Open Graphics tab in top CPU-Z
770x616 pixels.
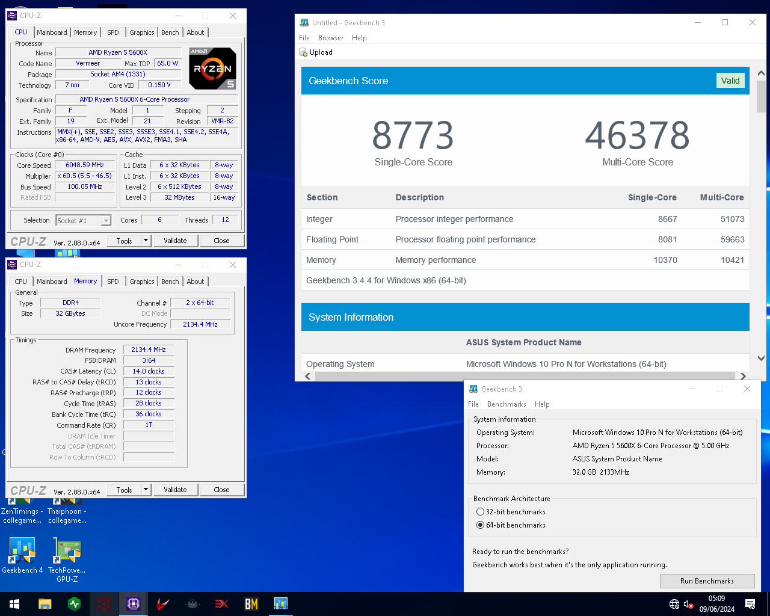[x=142, y=32]
